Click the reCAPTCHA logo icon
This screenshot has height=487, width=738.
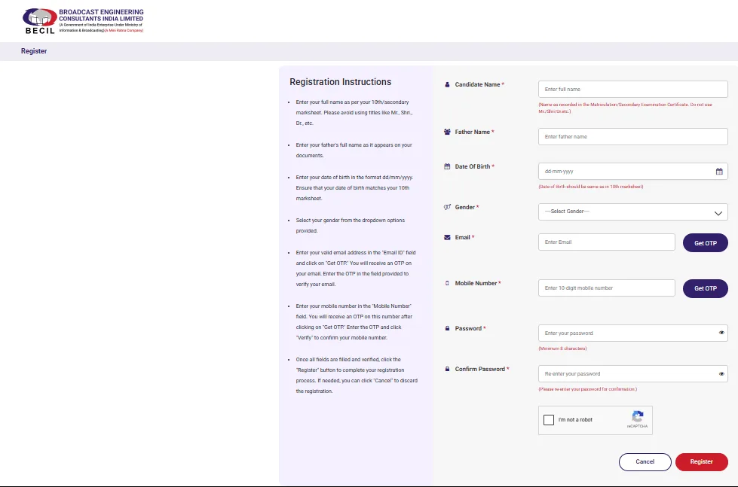637,416
